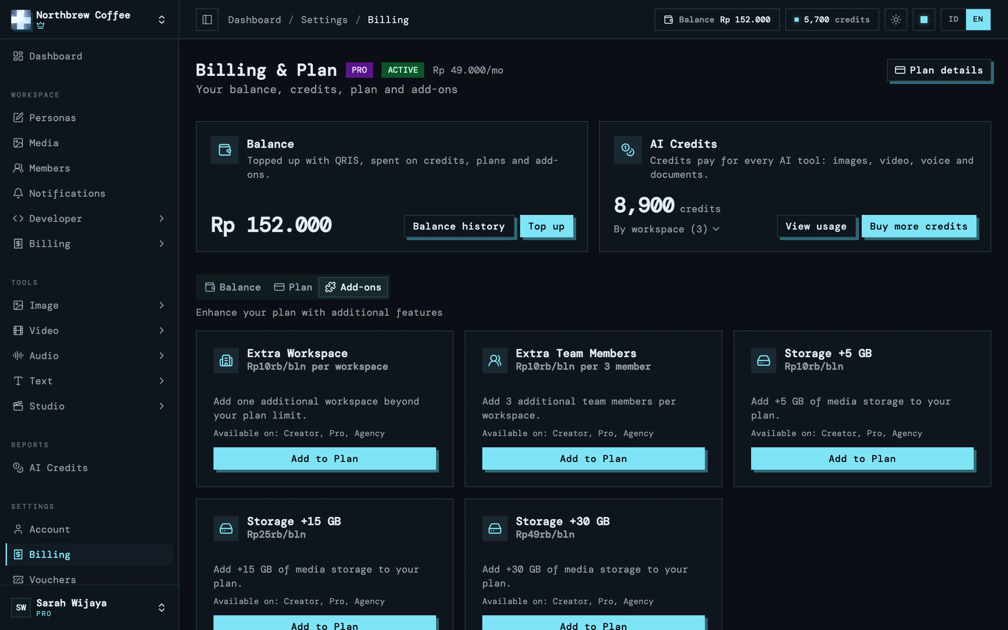Open Balance history
Screen dimensions: 1008x630
(x=458, y=226)
